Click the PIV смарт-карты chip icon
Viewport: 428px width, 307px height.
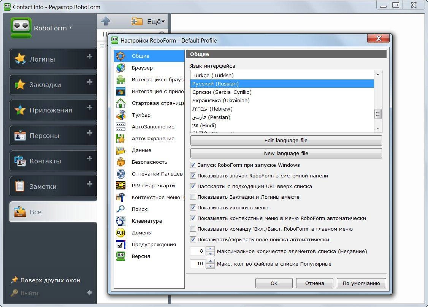click(x=120, y=185)
